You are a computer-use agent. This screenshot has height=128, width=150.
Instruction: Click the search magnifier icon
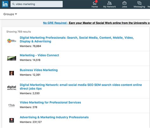pos(13,4)
